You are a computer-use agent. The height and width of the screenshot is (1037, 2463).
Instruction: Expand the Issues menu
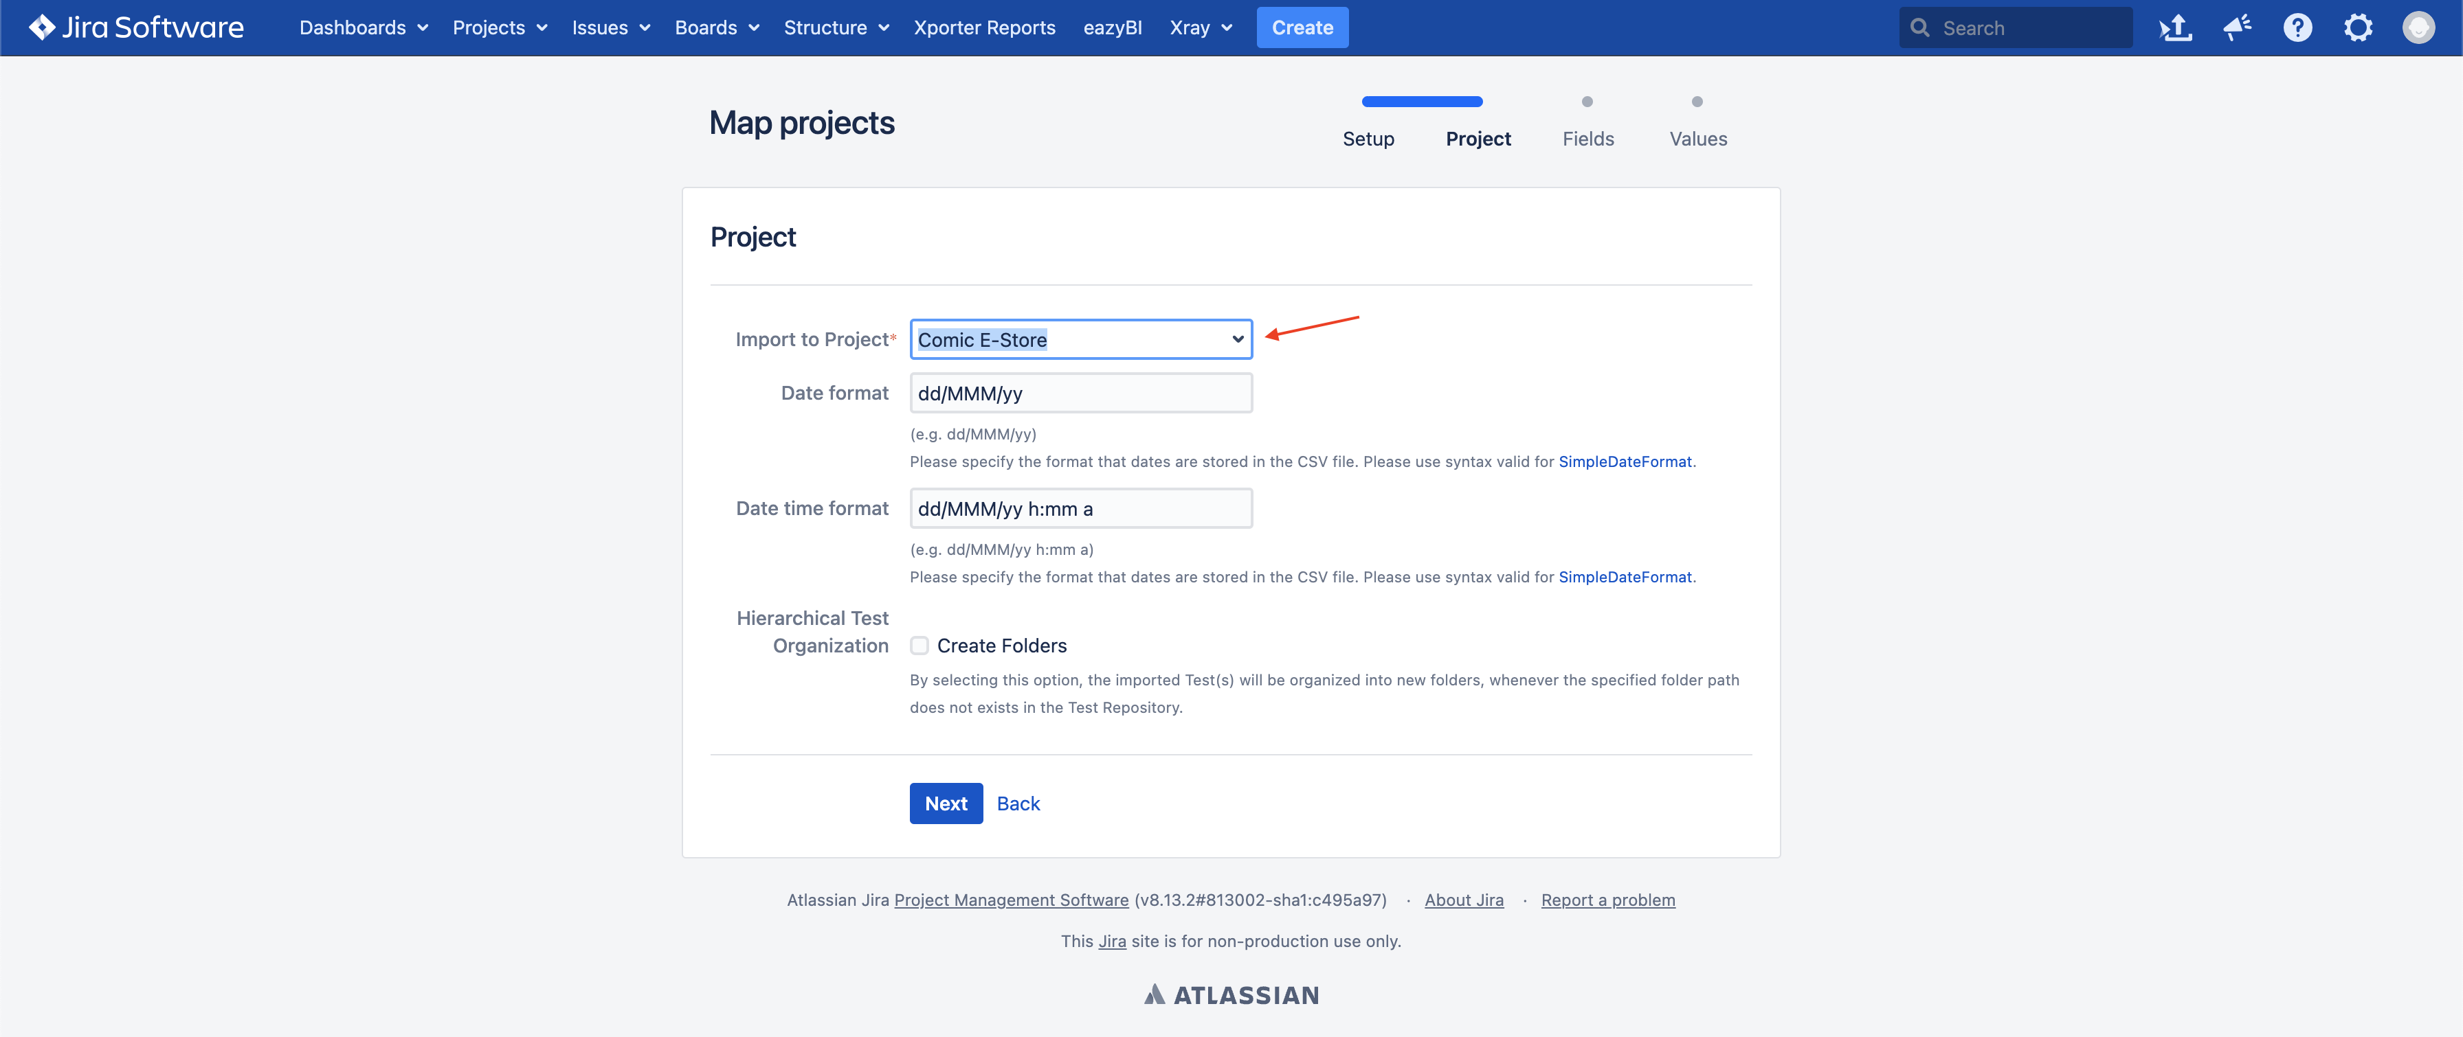pos(611,27)
